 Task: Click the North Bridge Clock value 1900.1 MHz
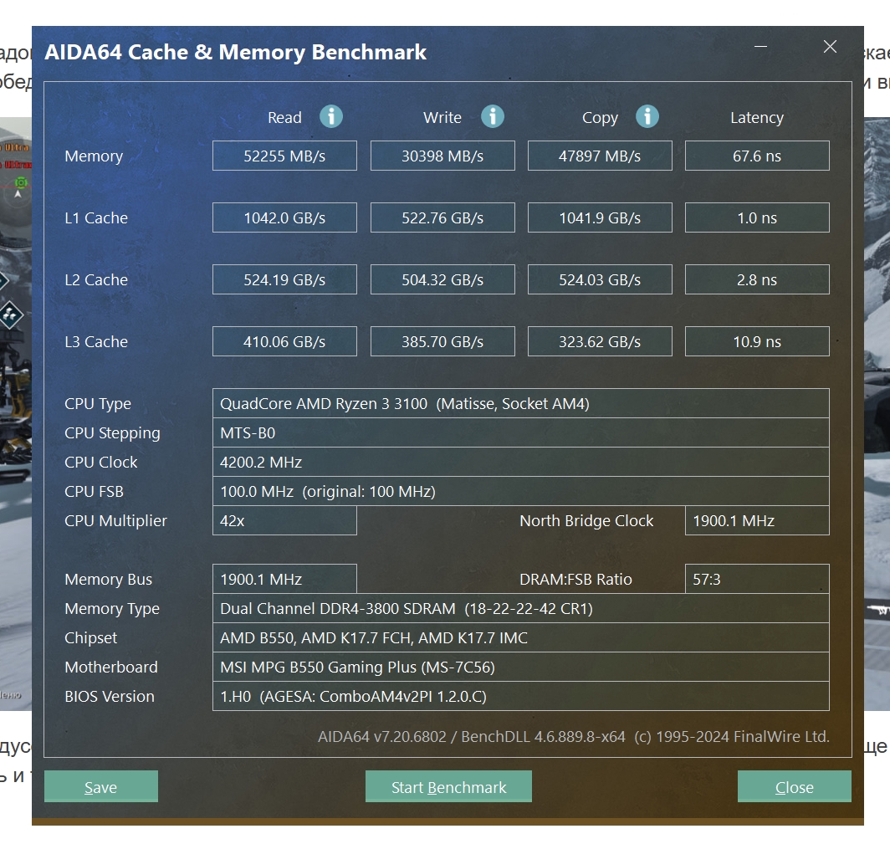(757, 520)
